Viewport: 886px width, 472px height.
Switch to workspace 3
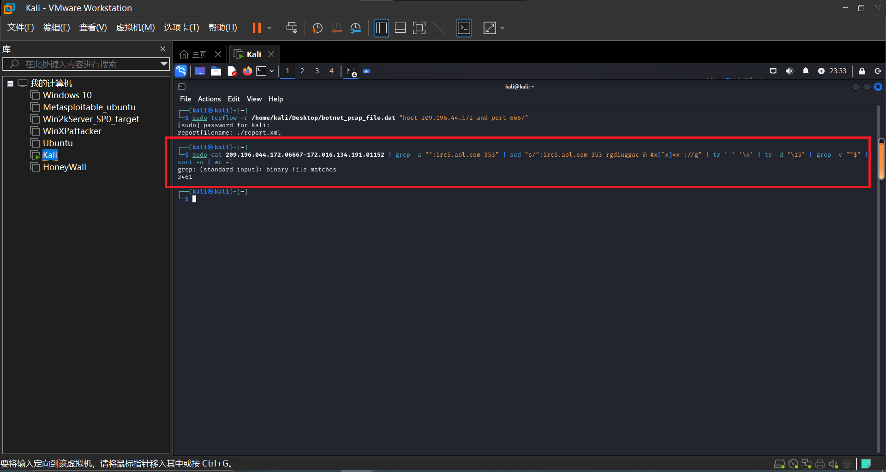coord(317,71)
